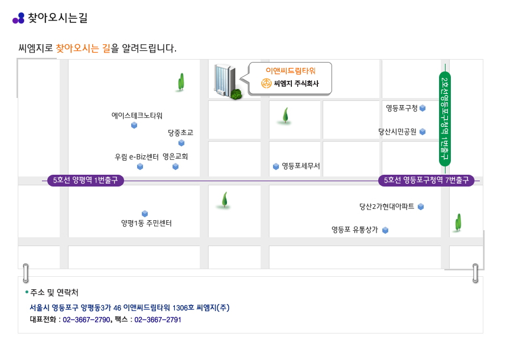Viewport: 507px width, 340px height.
Task: Click the 당중초교 blue marker
Action: pyautogui.click(x=181, y=143)
